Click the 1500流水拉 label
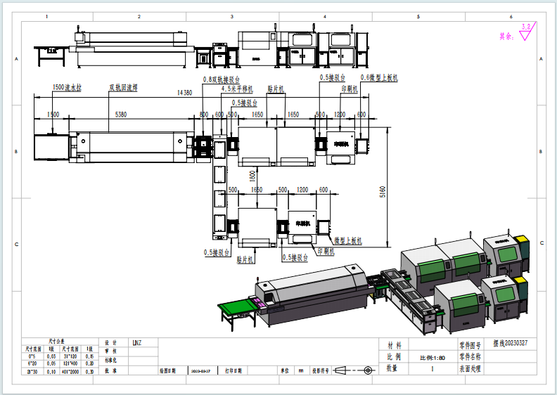557x395 pixels. pos(67,88)
